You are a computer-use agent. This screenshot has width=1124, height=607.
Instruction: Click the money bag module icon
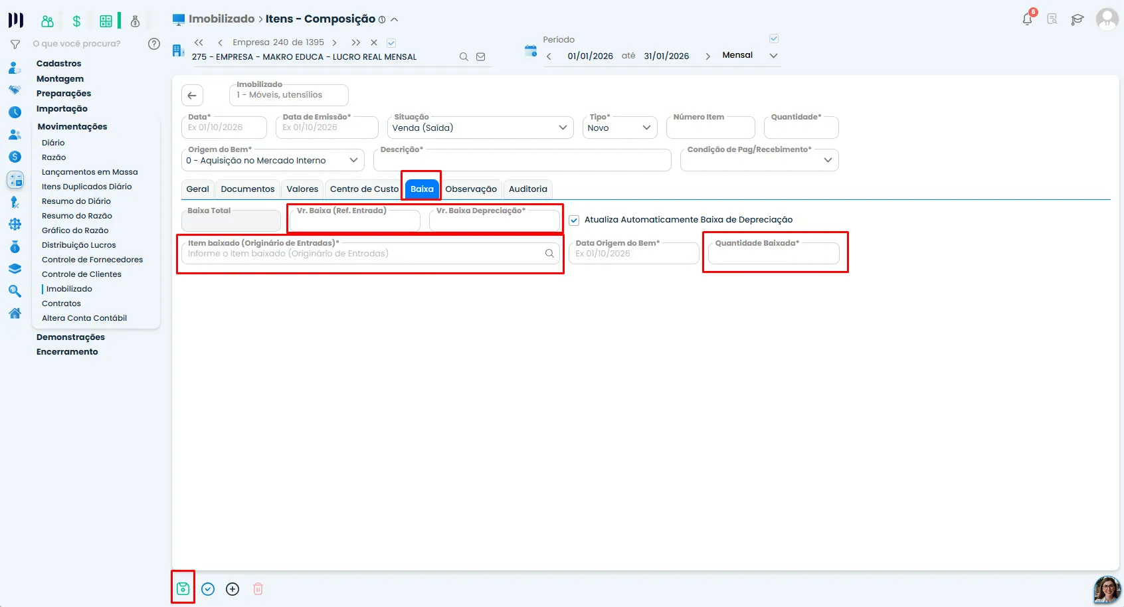[x=136, y=21]
